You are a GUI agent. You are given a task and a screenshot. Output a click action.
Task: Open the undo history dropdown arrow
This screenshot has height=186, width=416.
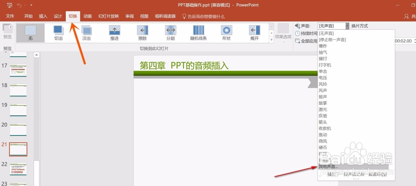coord(25,5)
